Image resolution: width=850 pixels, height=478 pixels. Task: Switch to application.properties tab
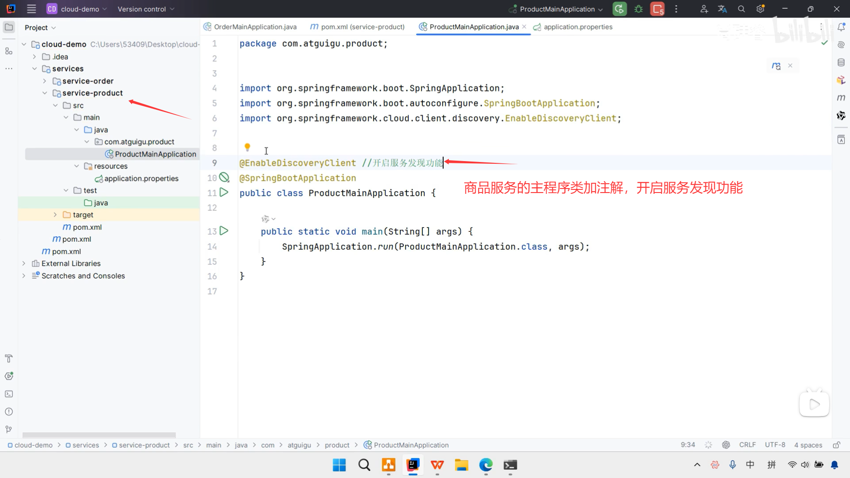click(578, 27)
